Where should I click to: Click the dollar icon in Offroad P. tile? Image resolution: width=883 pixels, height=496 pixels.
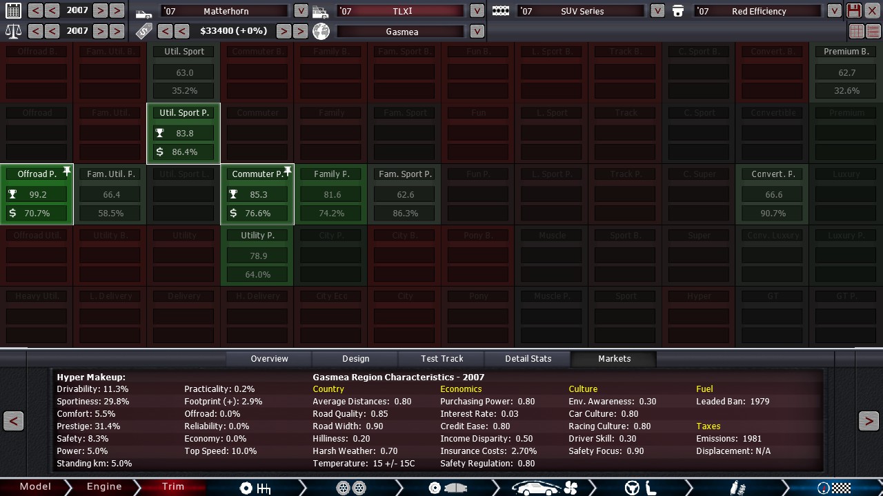pyautogui.click(x=12, y=213)
